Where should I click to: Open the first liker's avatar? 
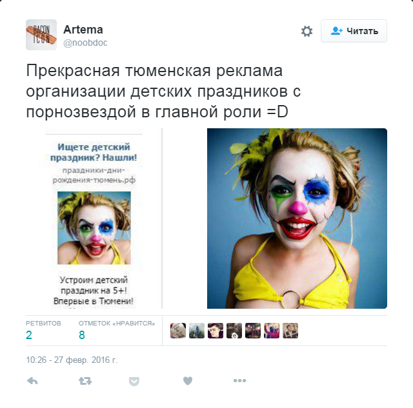(178, 331)
